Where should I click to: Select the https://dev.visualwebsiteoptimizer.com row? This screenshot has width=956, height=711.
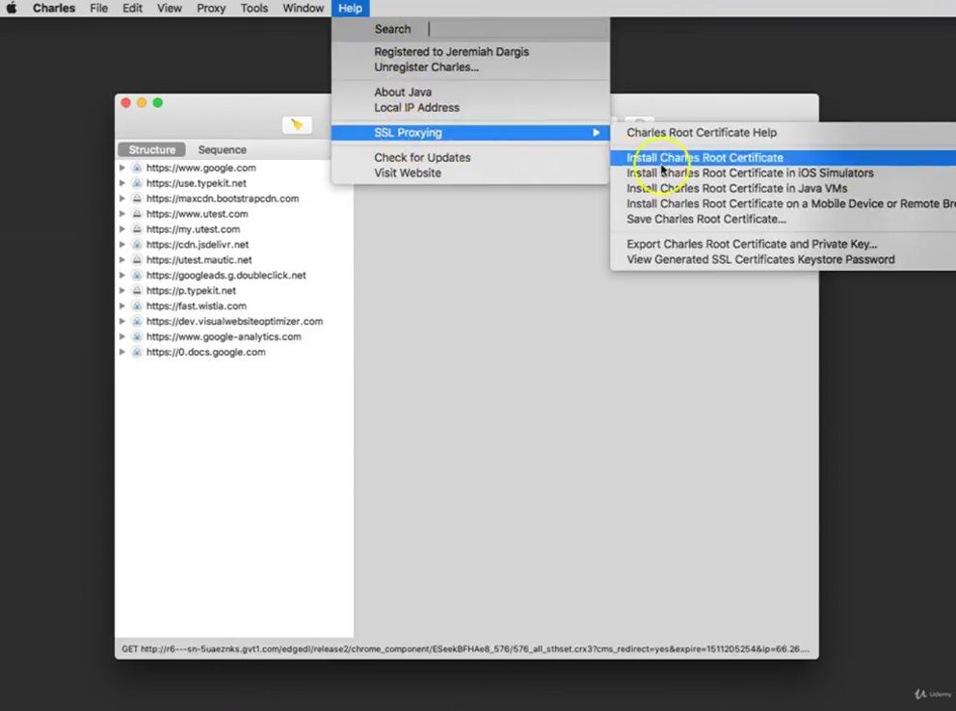click(234, 321)
